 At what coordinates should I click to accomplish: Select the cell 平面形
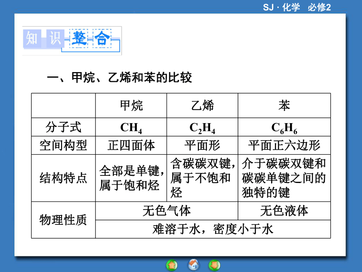[x=202, y=145]
